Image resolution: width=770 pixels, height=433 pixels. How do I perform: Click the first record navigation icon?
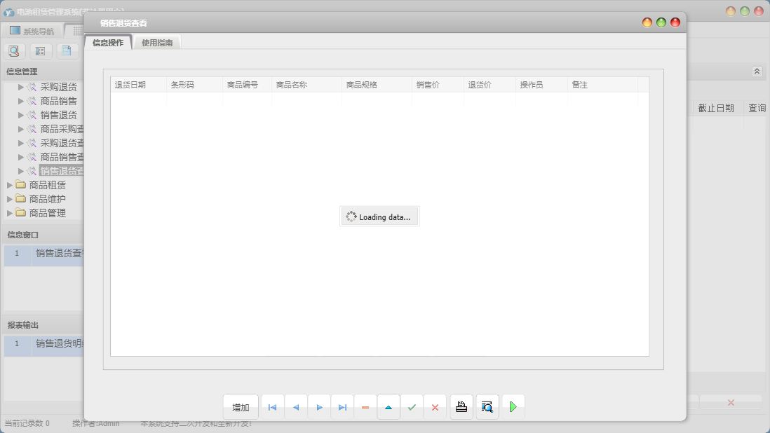pyautogui.click(x=272, y=407)
